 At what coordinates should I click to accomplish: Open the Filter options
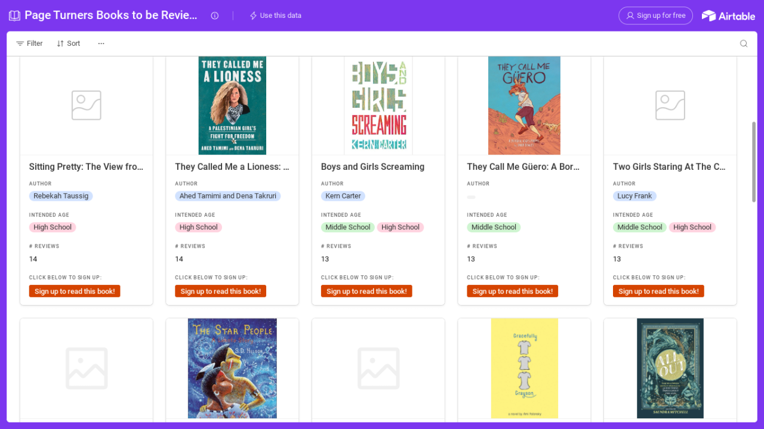(x=29, y=43)
